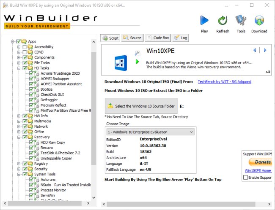Open the Choose Image dropdown
Screen dimensions: 275x210
[150, 132]
